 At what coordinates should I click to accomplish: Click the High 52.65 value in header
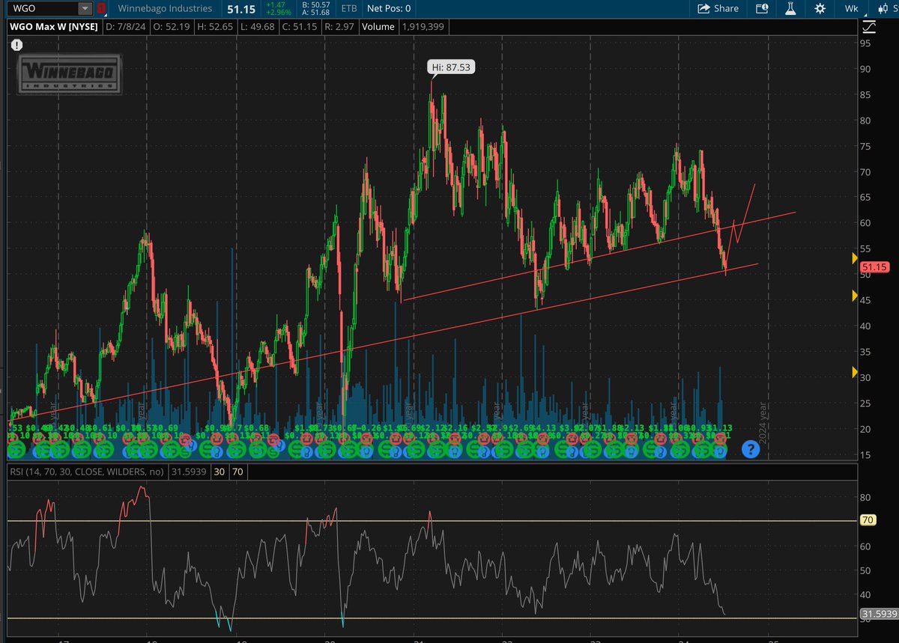click(x=217, y=27)
